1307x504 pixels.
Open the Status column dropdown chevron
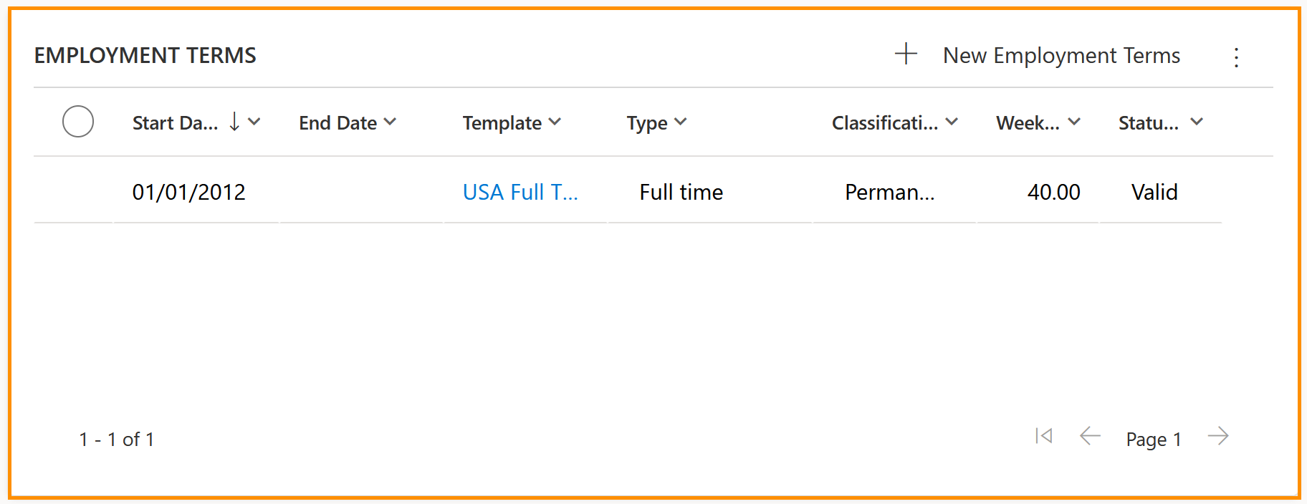pos(1197,122)
